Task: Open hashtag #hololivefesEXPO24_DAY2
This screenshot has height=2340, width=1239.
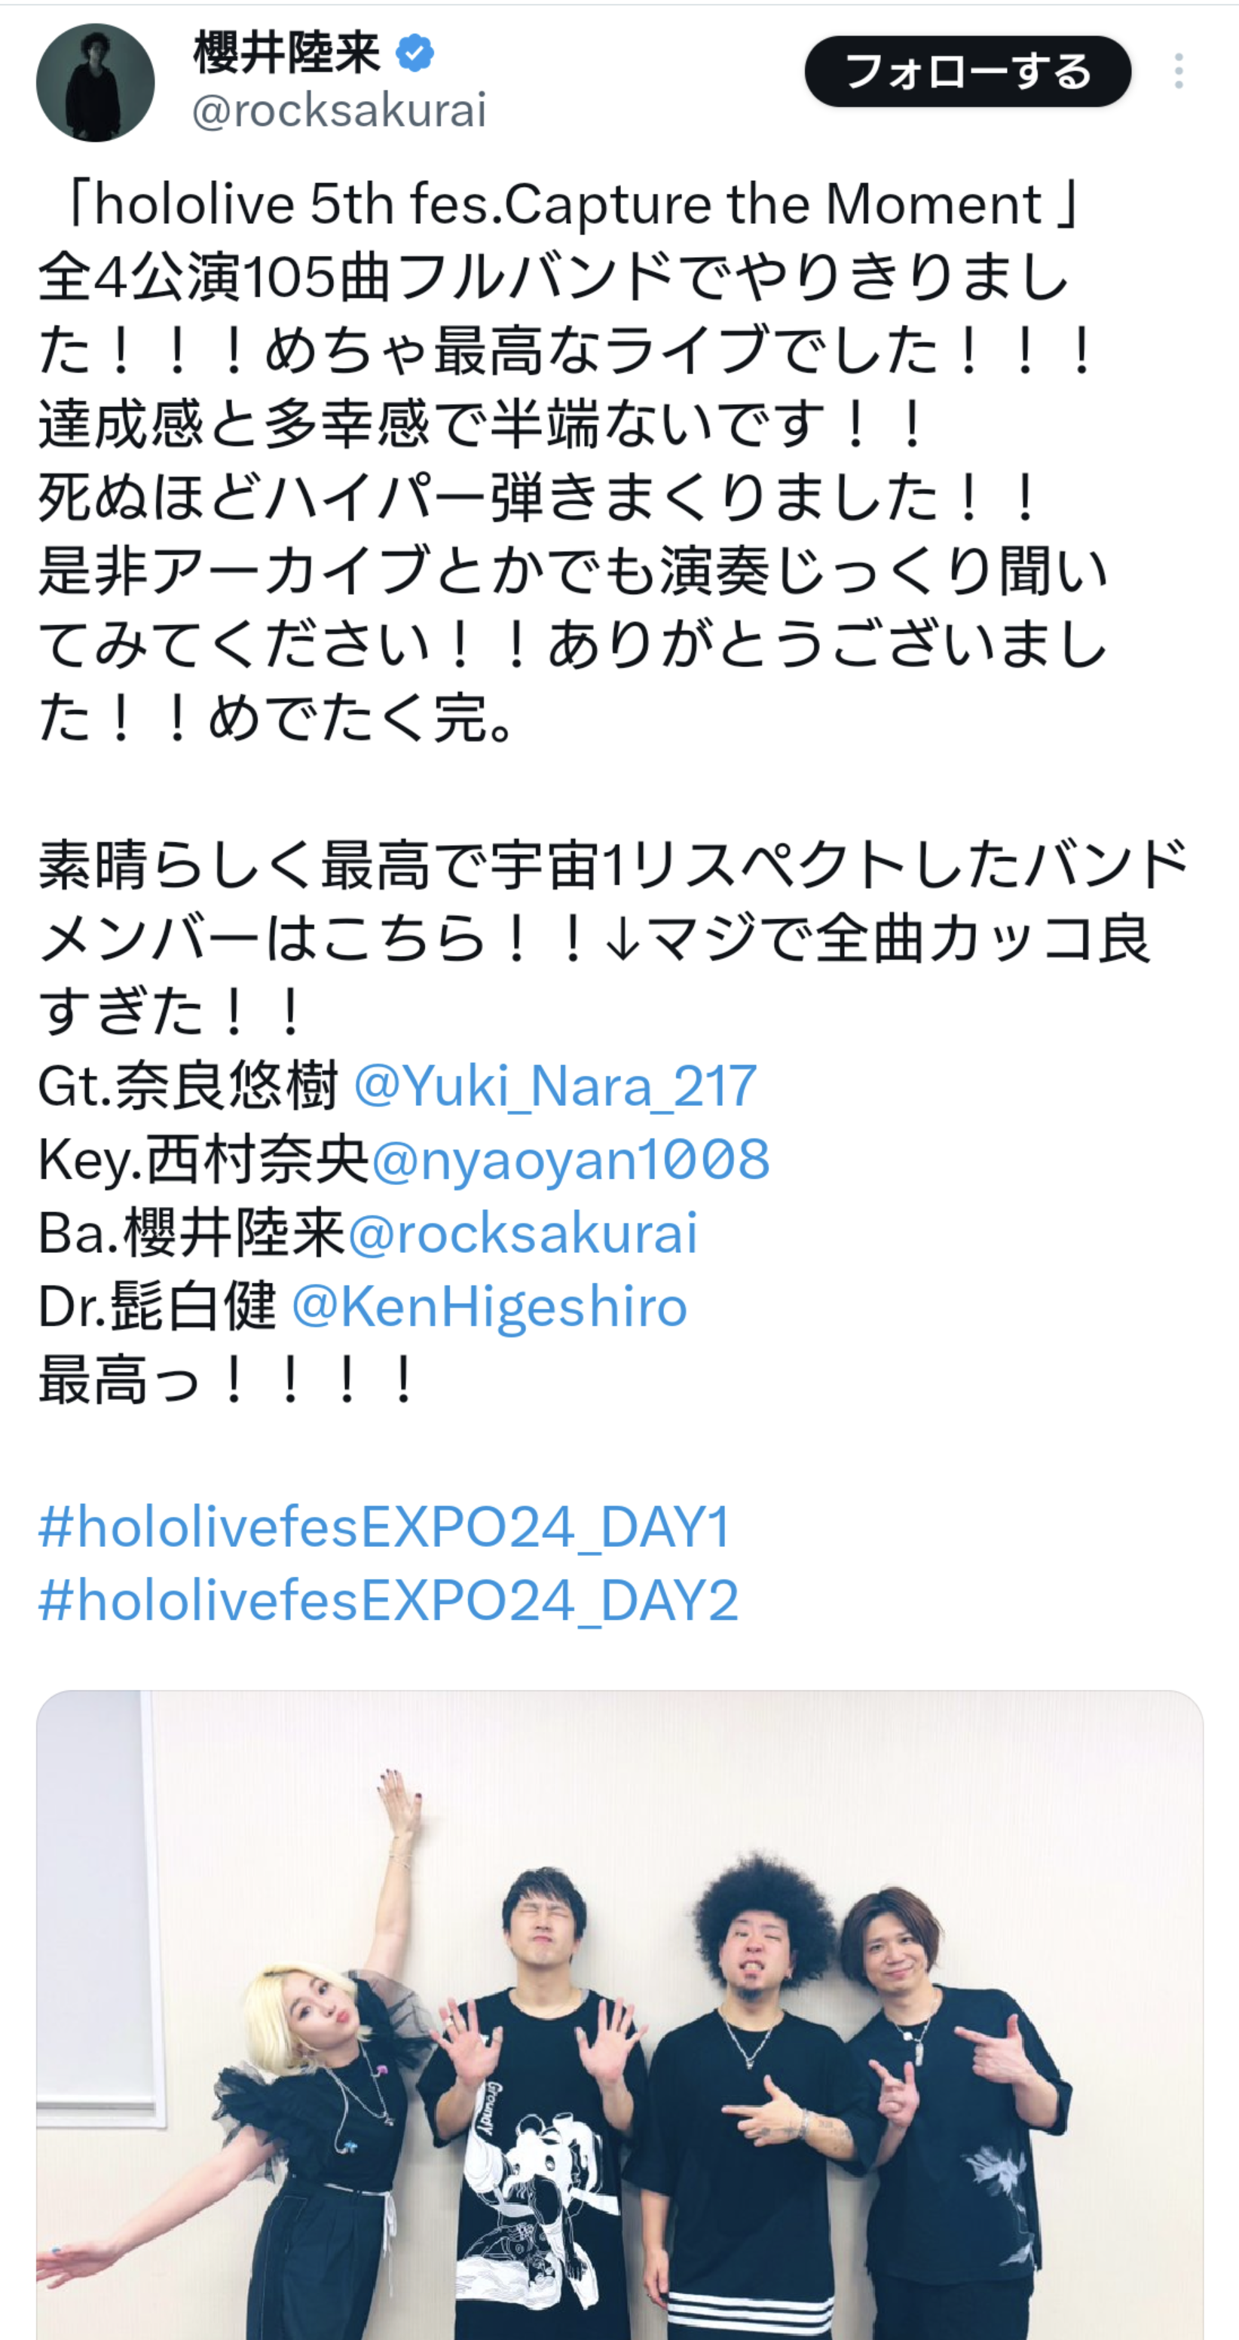Action: (388, 1600)
